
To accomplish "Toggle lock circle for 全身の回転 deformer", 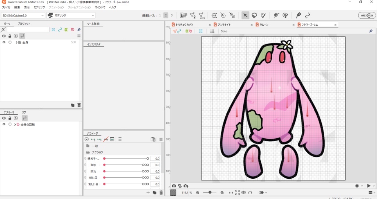I will 10,124.
